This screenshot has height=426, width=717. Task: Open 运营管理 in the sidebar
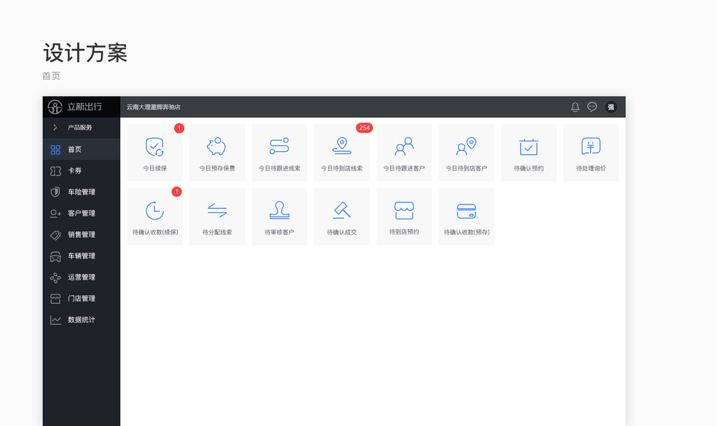tap(81, 277)
